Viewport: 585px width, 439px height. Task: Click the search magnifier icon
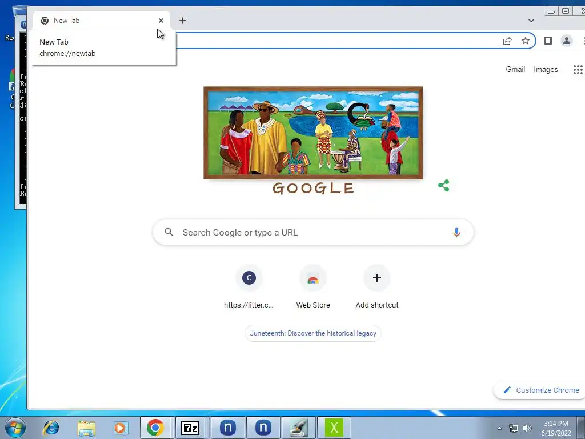[169, 232]
